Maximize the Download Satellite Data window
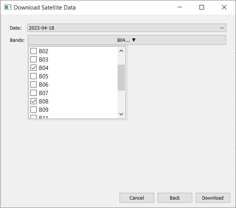The width and height of the screenshot is (236, 208). [202, 7]
